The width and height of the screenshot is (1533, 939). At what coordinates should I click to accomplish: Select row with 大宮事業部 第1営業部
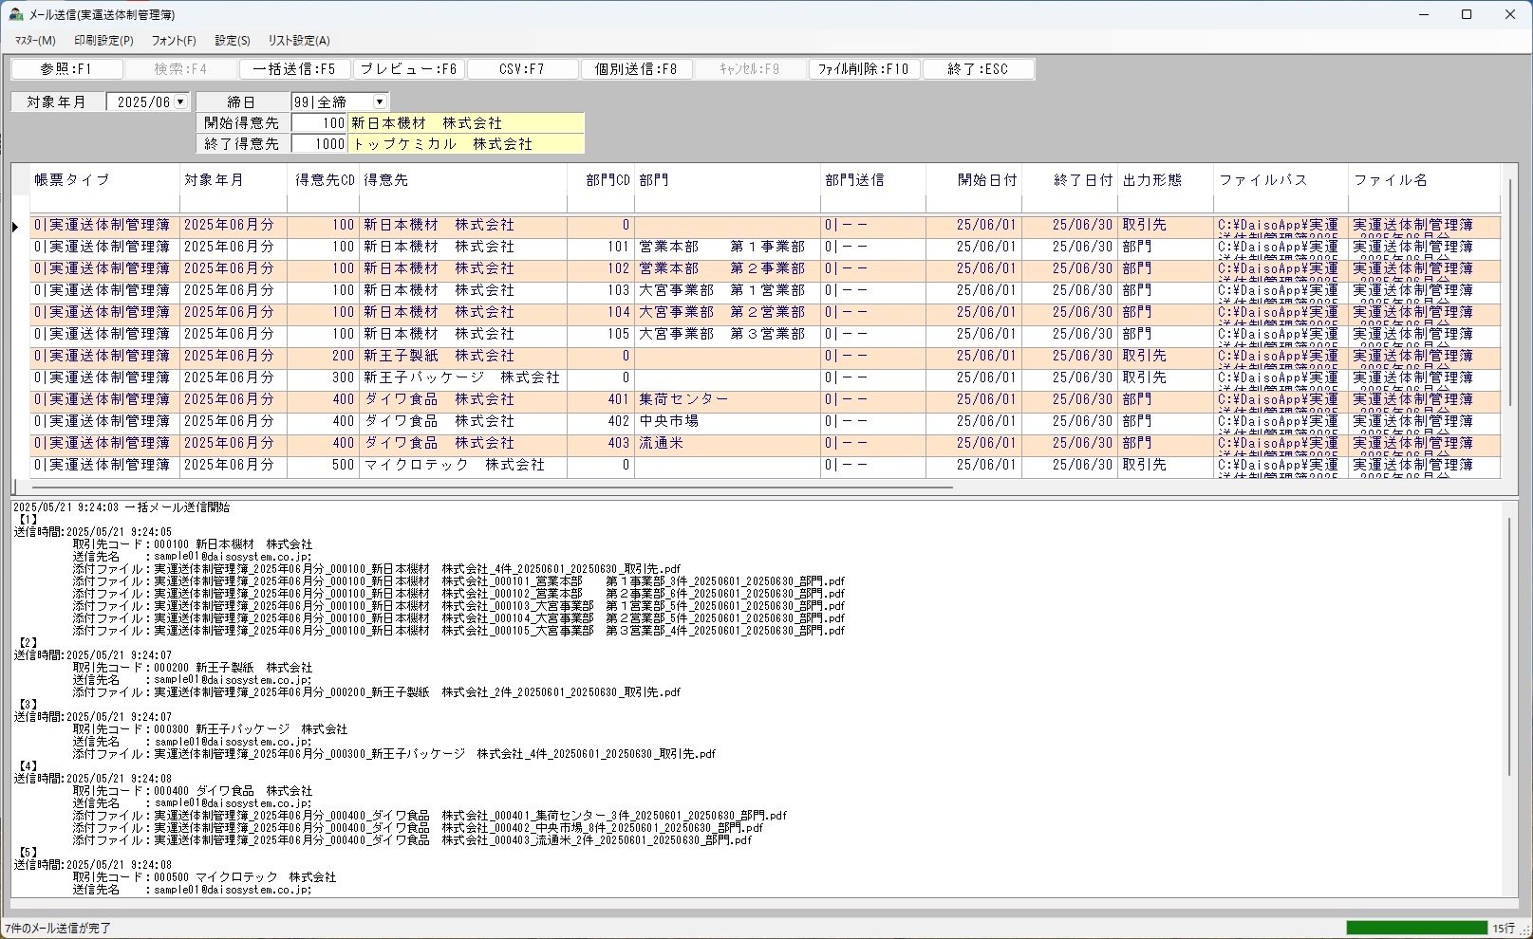765,291
